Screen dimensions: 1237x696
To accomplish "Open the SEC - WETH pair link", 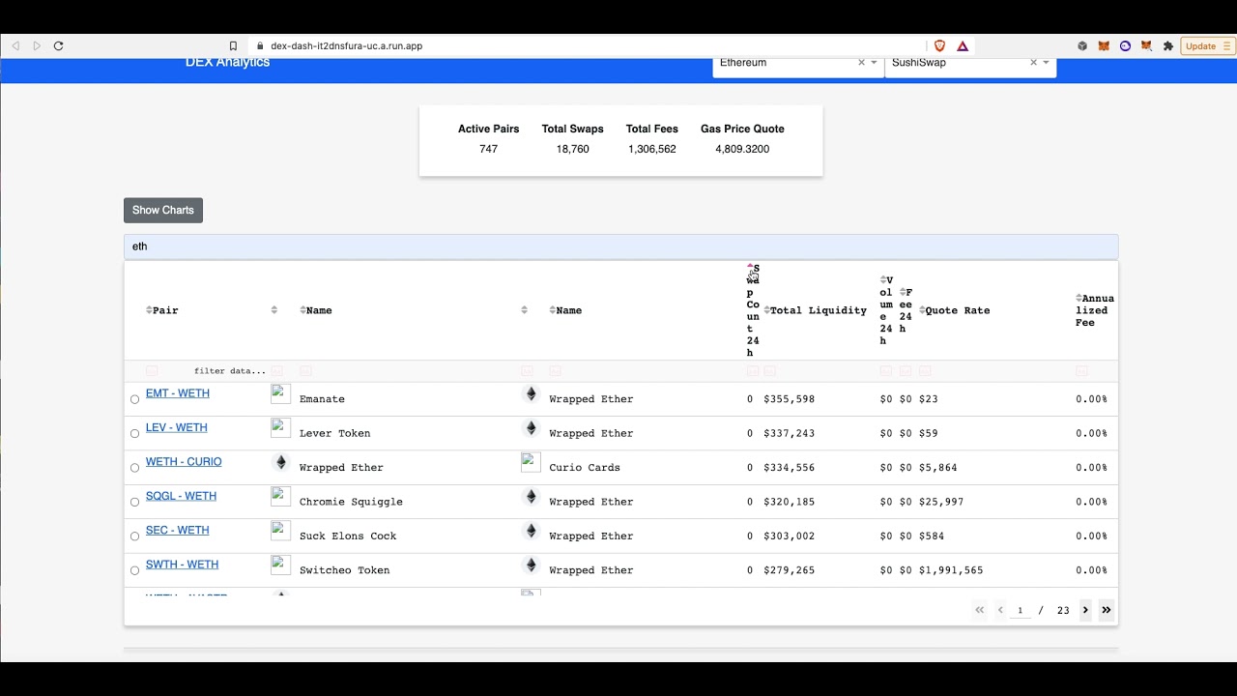I will pyautogui.click(x=178, y=531).
